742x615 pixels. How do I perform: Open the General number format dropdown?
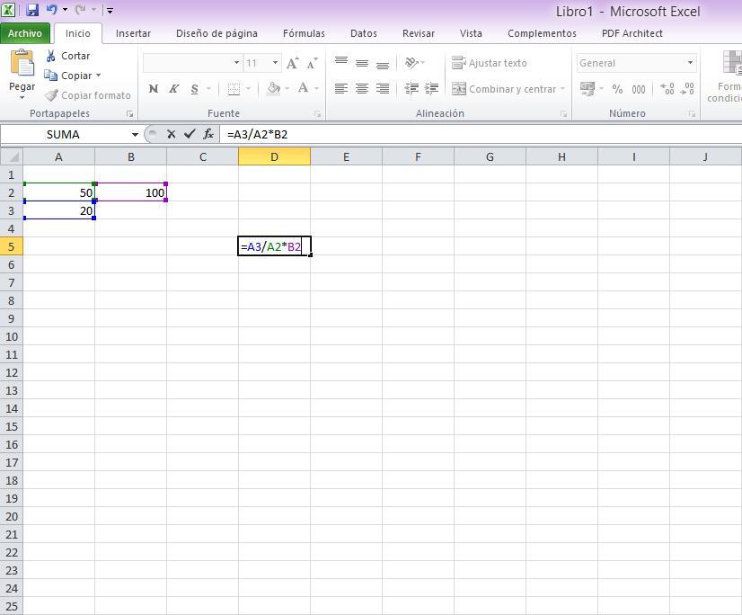690,63
